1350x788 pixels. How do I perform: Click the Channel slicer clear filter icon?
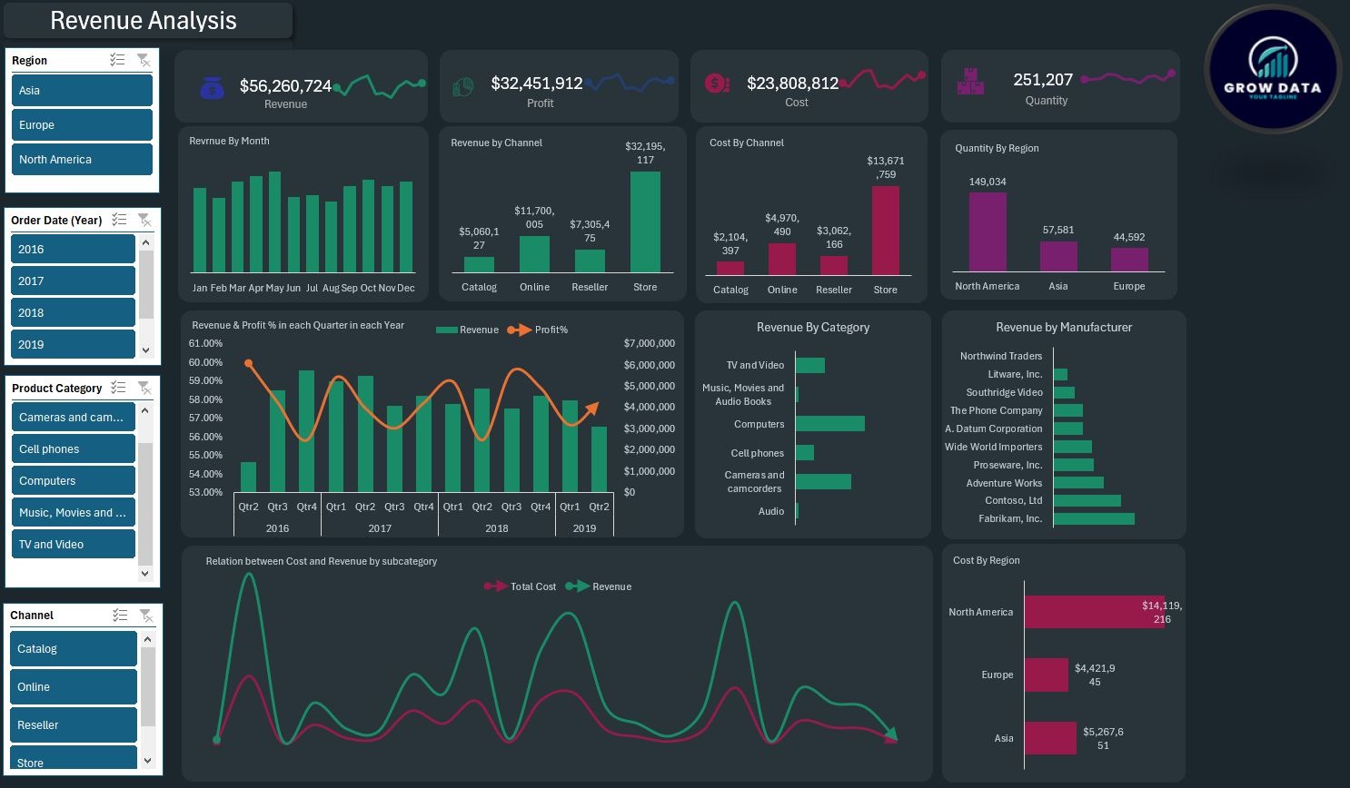[145, 616]
